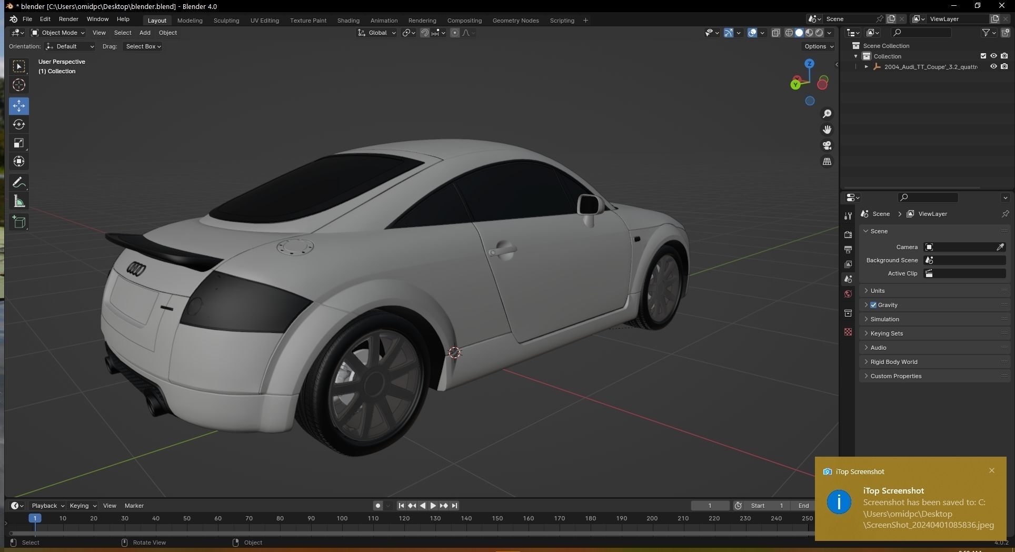Open the Render properties tab
This screenshot has height=552, width=1015.
point(848,234)
